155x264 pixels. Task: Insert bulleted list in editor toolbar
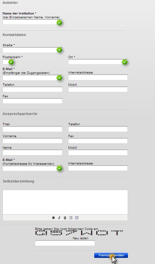coord(71,218)
